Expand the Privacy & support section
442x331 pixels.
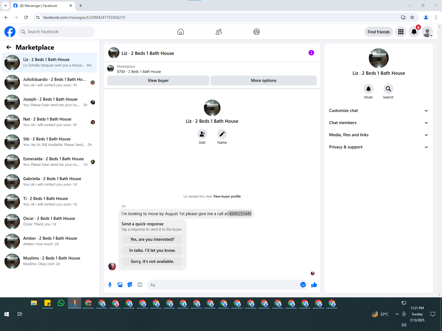[x=379, y=147]
